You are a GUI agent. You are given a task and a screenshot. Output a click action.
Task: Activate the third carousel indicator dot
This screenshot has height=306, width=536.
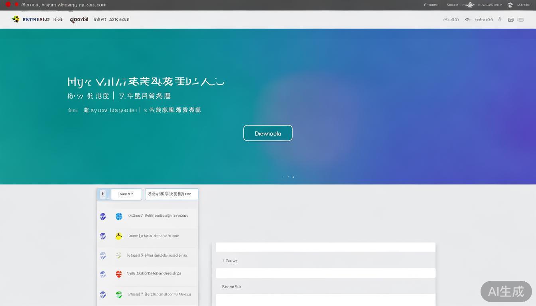tap(293, 177)
